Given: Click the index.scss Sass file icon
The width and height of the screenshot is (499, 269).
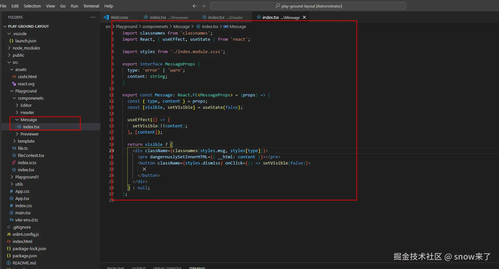Looking at the screenshot, I should pyautogui.click(x=14, y=163).
